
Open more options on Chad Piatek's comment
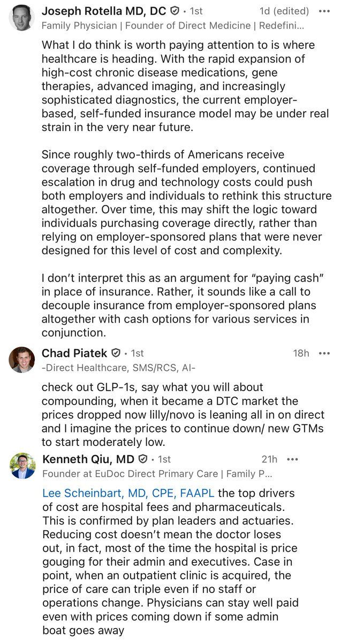pyautogui.click(x=324, y=353)
